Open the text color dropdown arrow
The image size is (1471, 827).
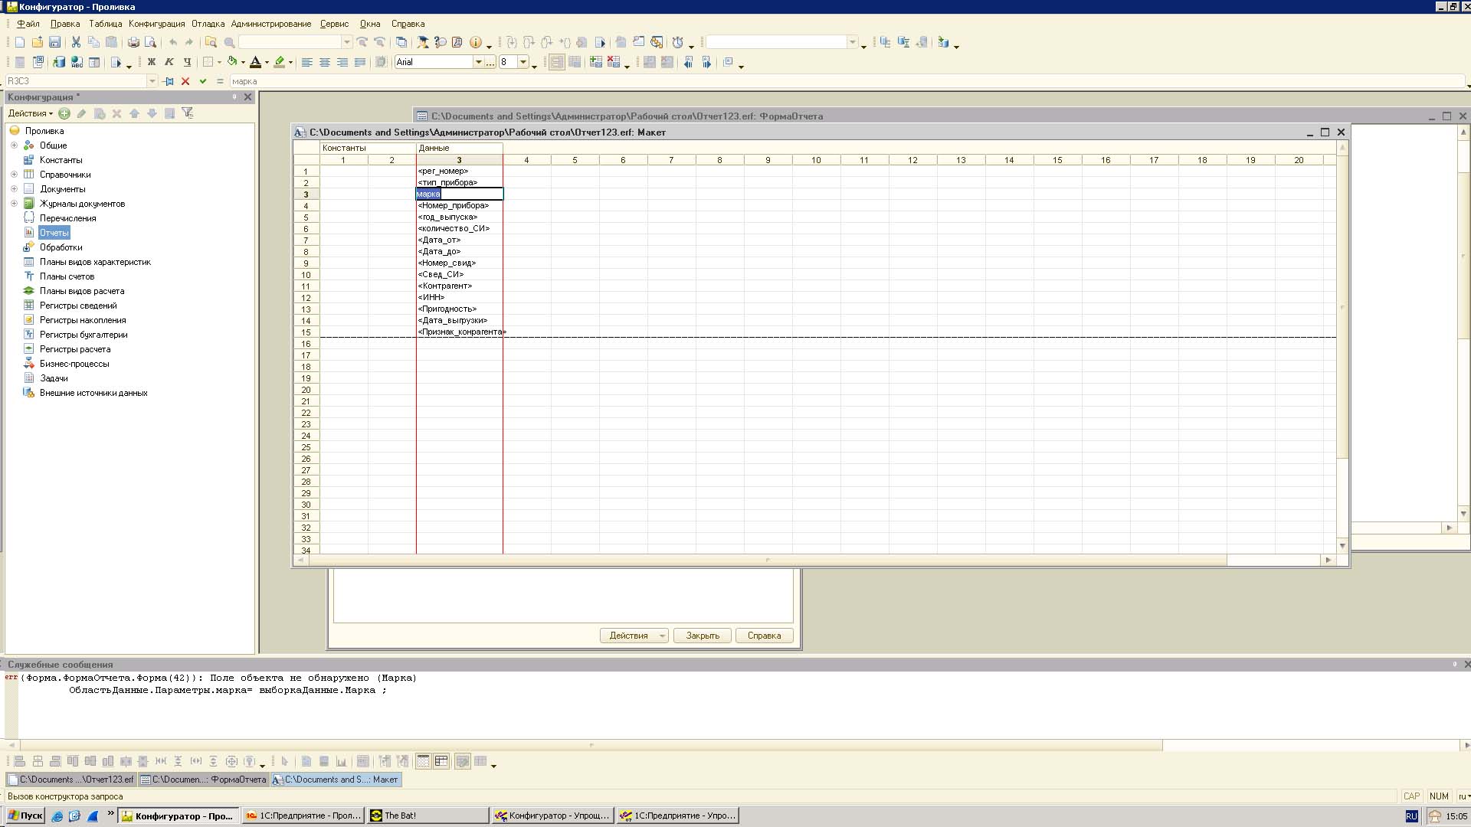tap(267, 63)
